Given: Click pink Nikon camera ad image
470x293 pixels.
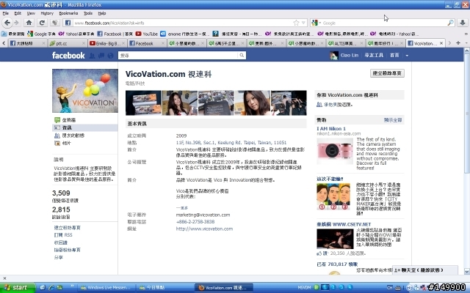Looking at the screenshot, I should click(335, 152).
